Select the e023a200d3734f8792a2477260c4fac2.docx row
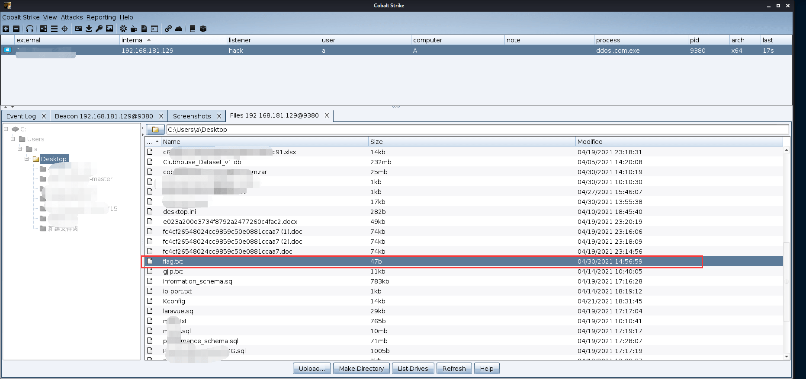 tap(464, 221)
